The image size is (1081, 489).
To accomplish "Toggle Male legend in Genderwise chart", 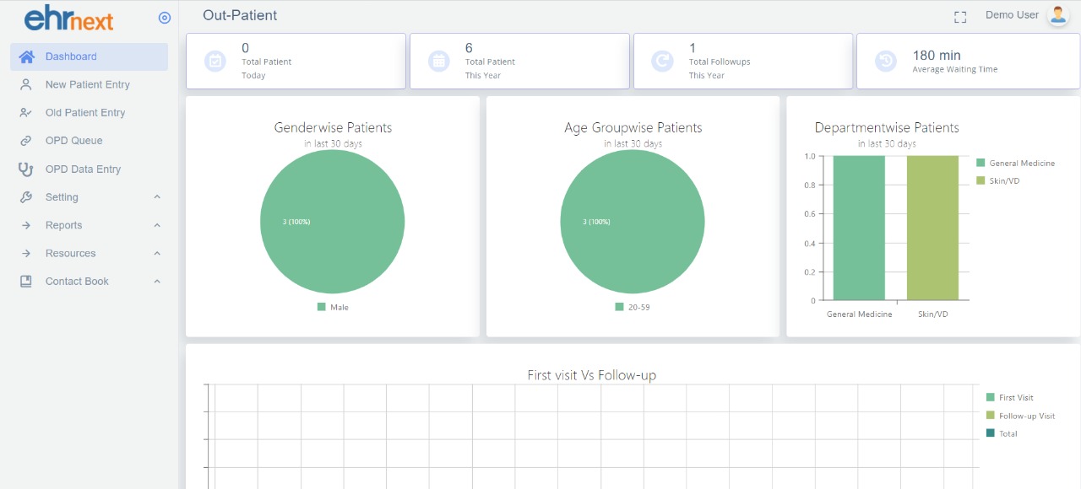I will (x=333, y=307).
